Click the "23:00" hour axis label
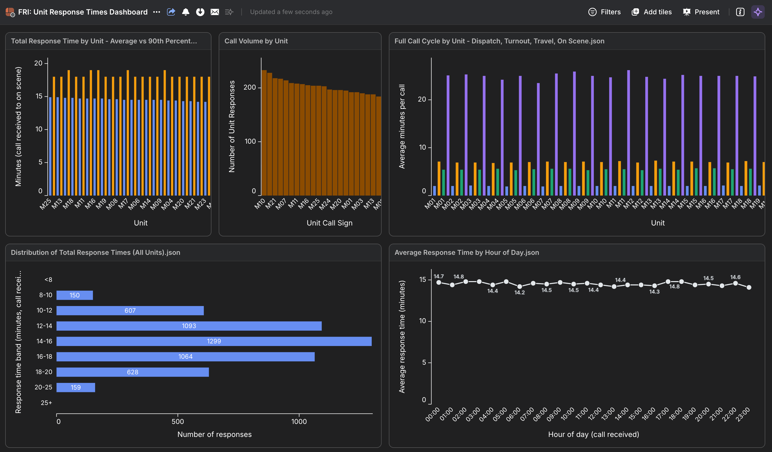772x452 pixels. point(743,414)
